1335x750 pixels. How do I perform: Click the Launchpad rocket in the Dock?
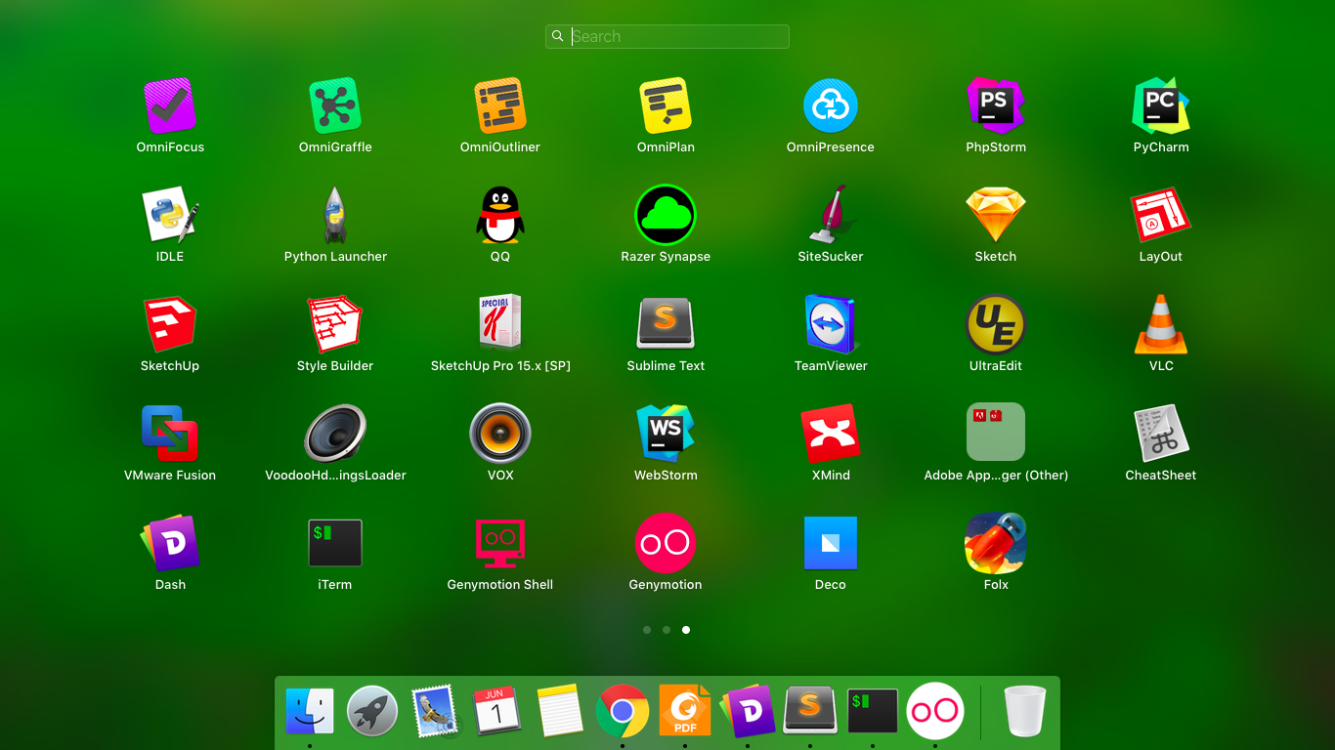[x=372, y=711]
